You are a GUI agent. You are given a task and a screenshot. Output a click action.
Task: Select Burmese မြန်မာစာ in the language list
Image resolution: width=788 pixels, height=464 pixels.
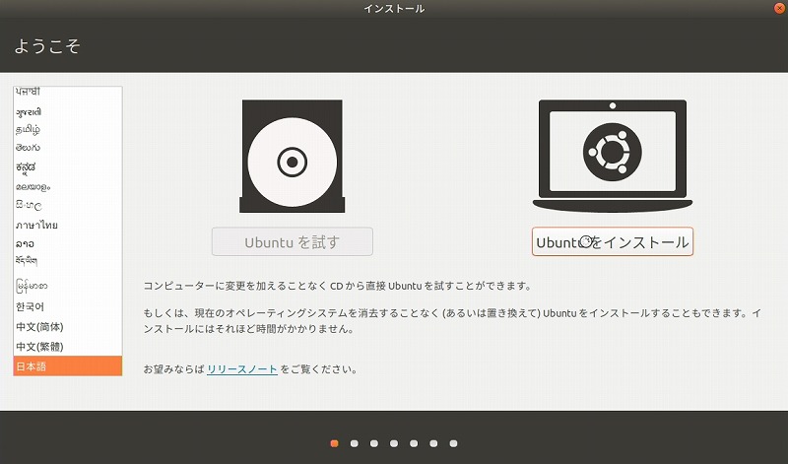pyautogui.click(x=67, y=286)
